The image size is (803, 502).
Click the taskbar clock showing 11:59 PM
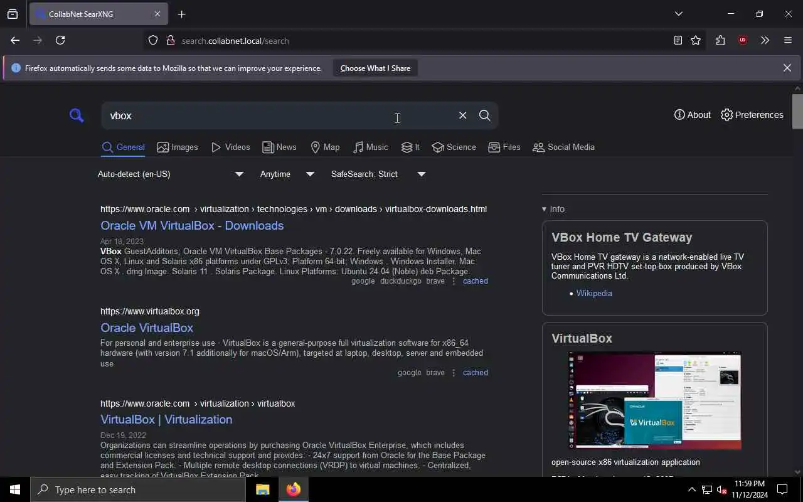[749, 489]
